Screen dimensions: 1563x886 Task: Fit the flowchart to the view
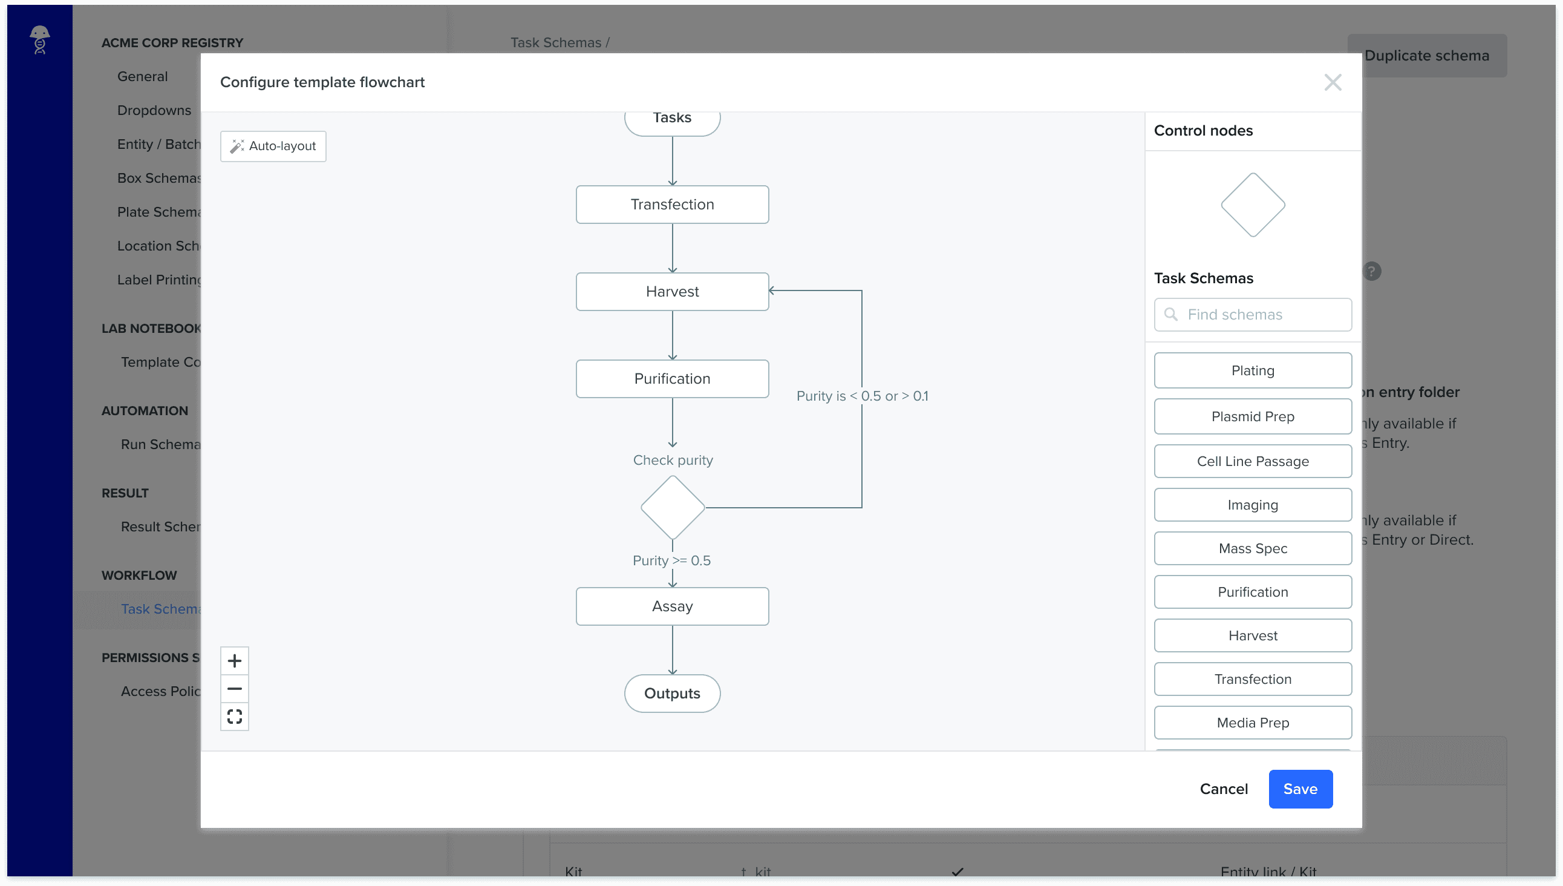[x=234, y=716]
